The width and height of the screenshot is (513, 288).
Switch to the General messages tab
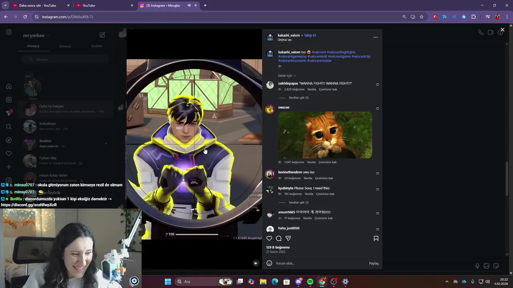[65, 46]
